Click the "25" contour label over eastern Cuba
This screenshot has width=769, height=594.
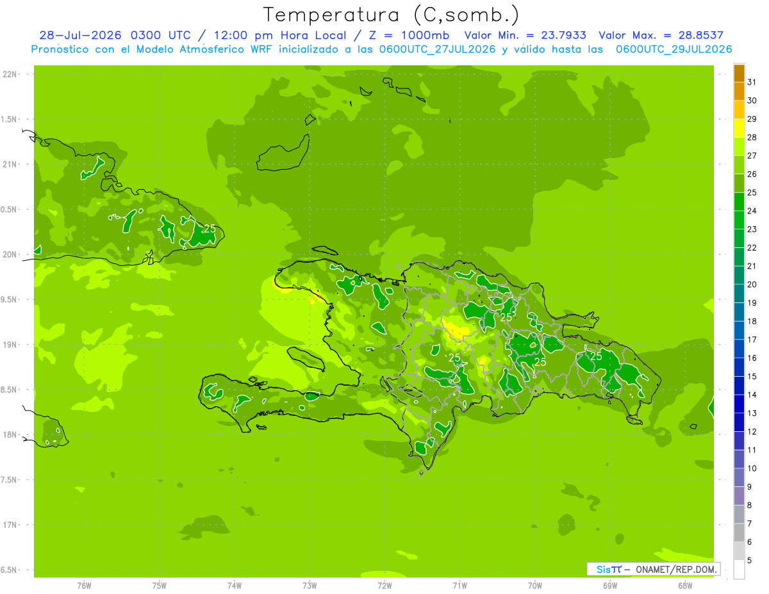point(210,229)
